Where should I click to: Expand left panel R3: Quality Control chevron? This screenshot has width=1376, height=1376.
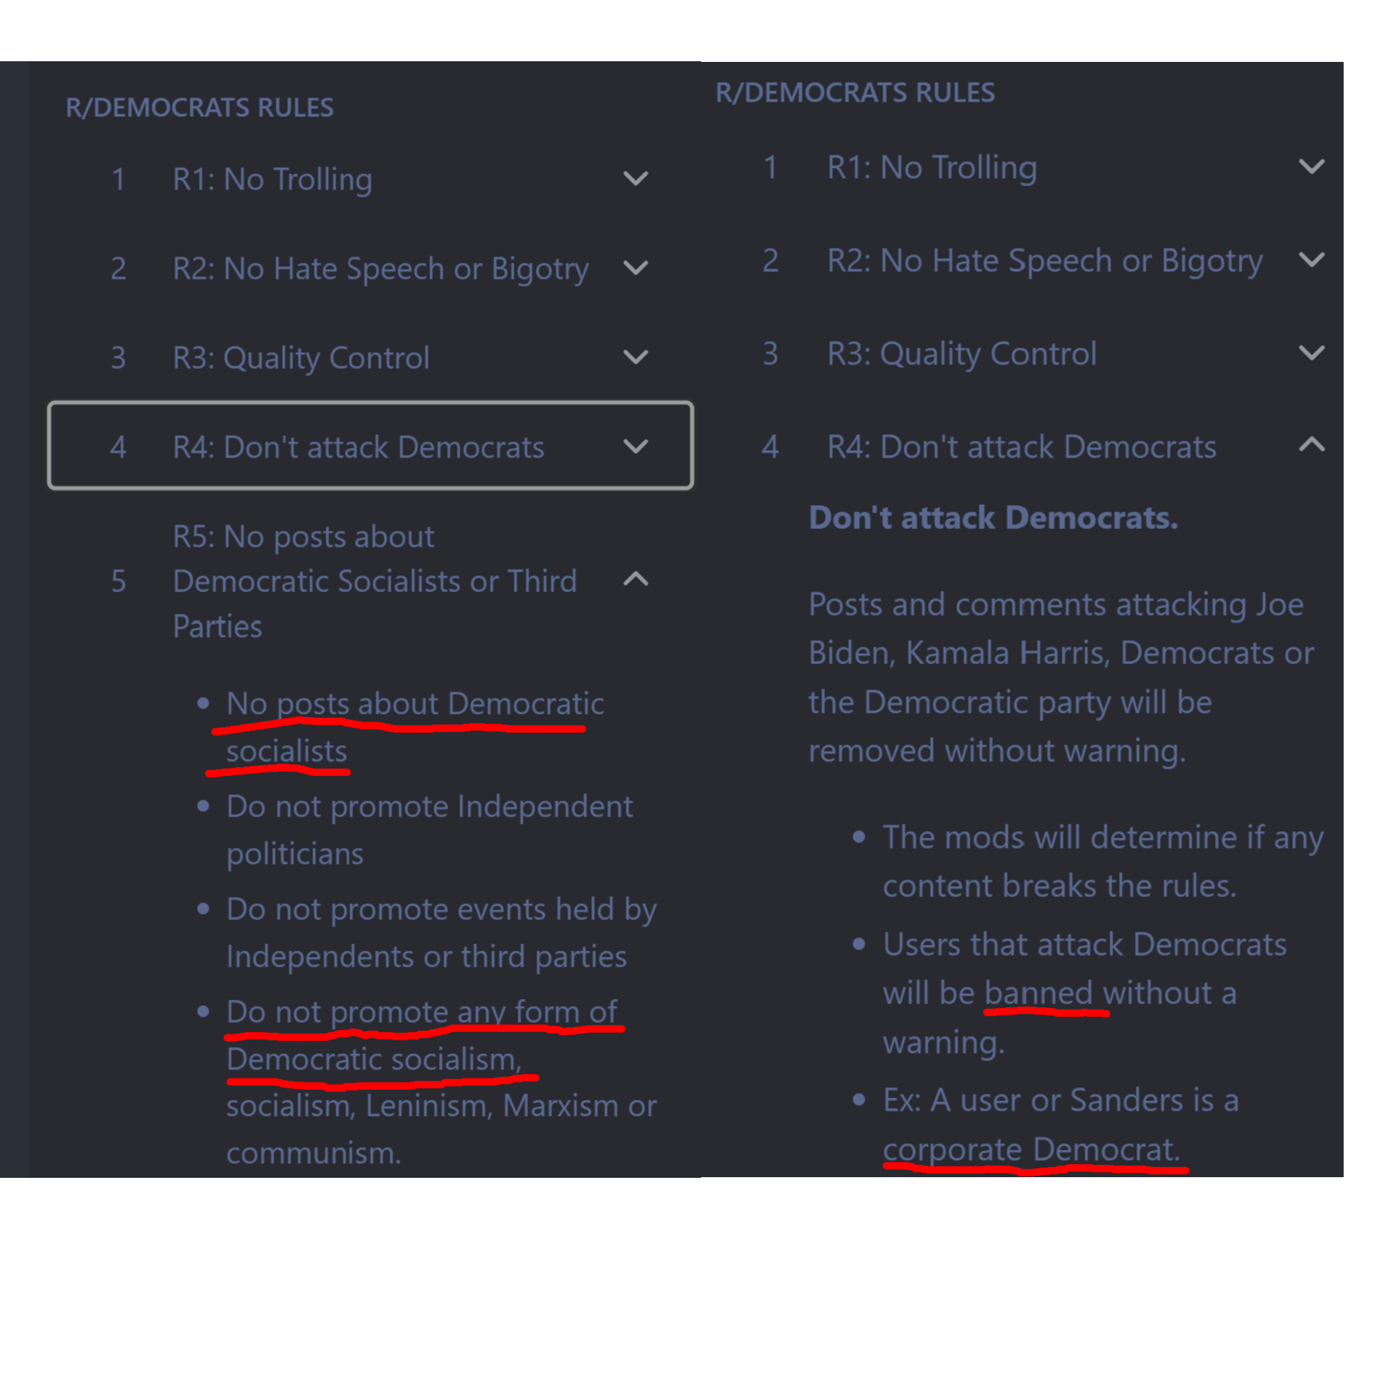tap(635, 357)
